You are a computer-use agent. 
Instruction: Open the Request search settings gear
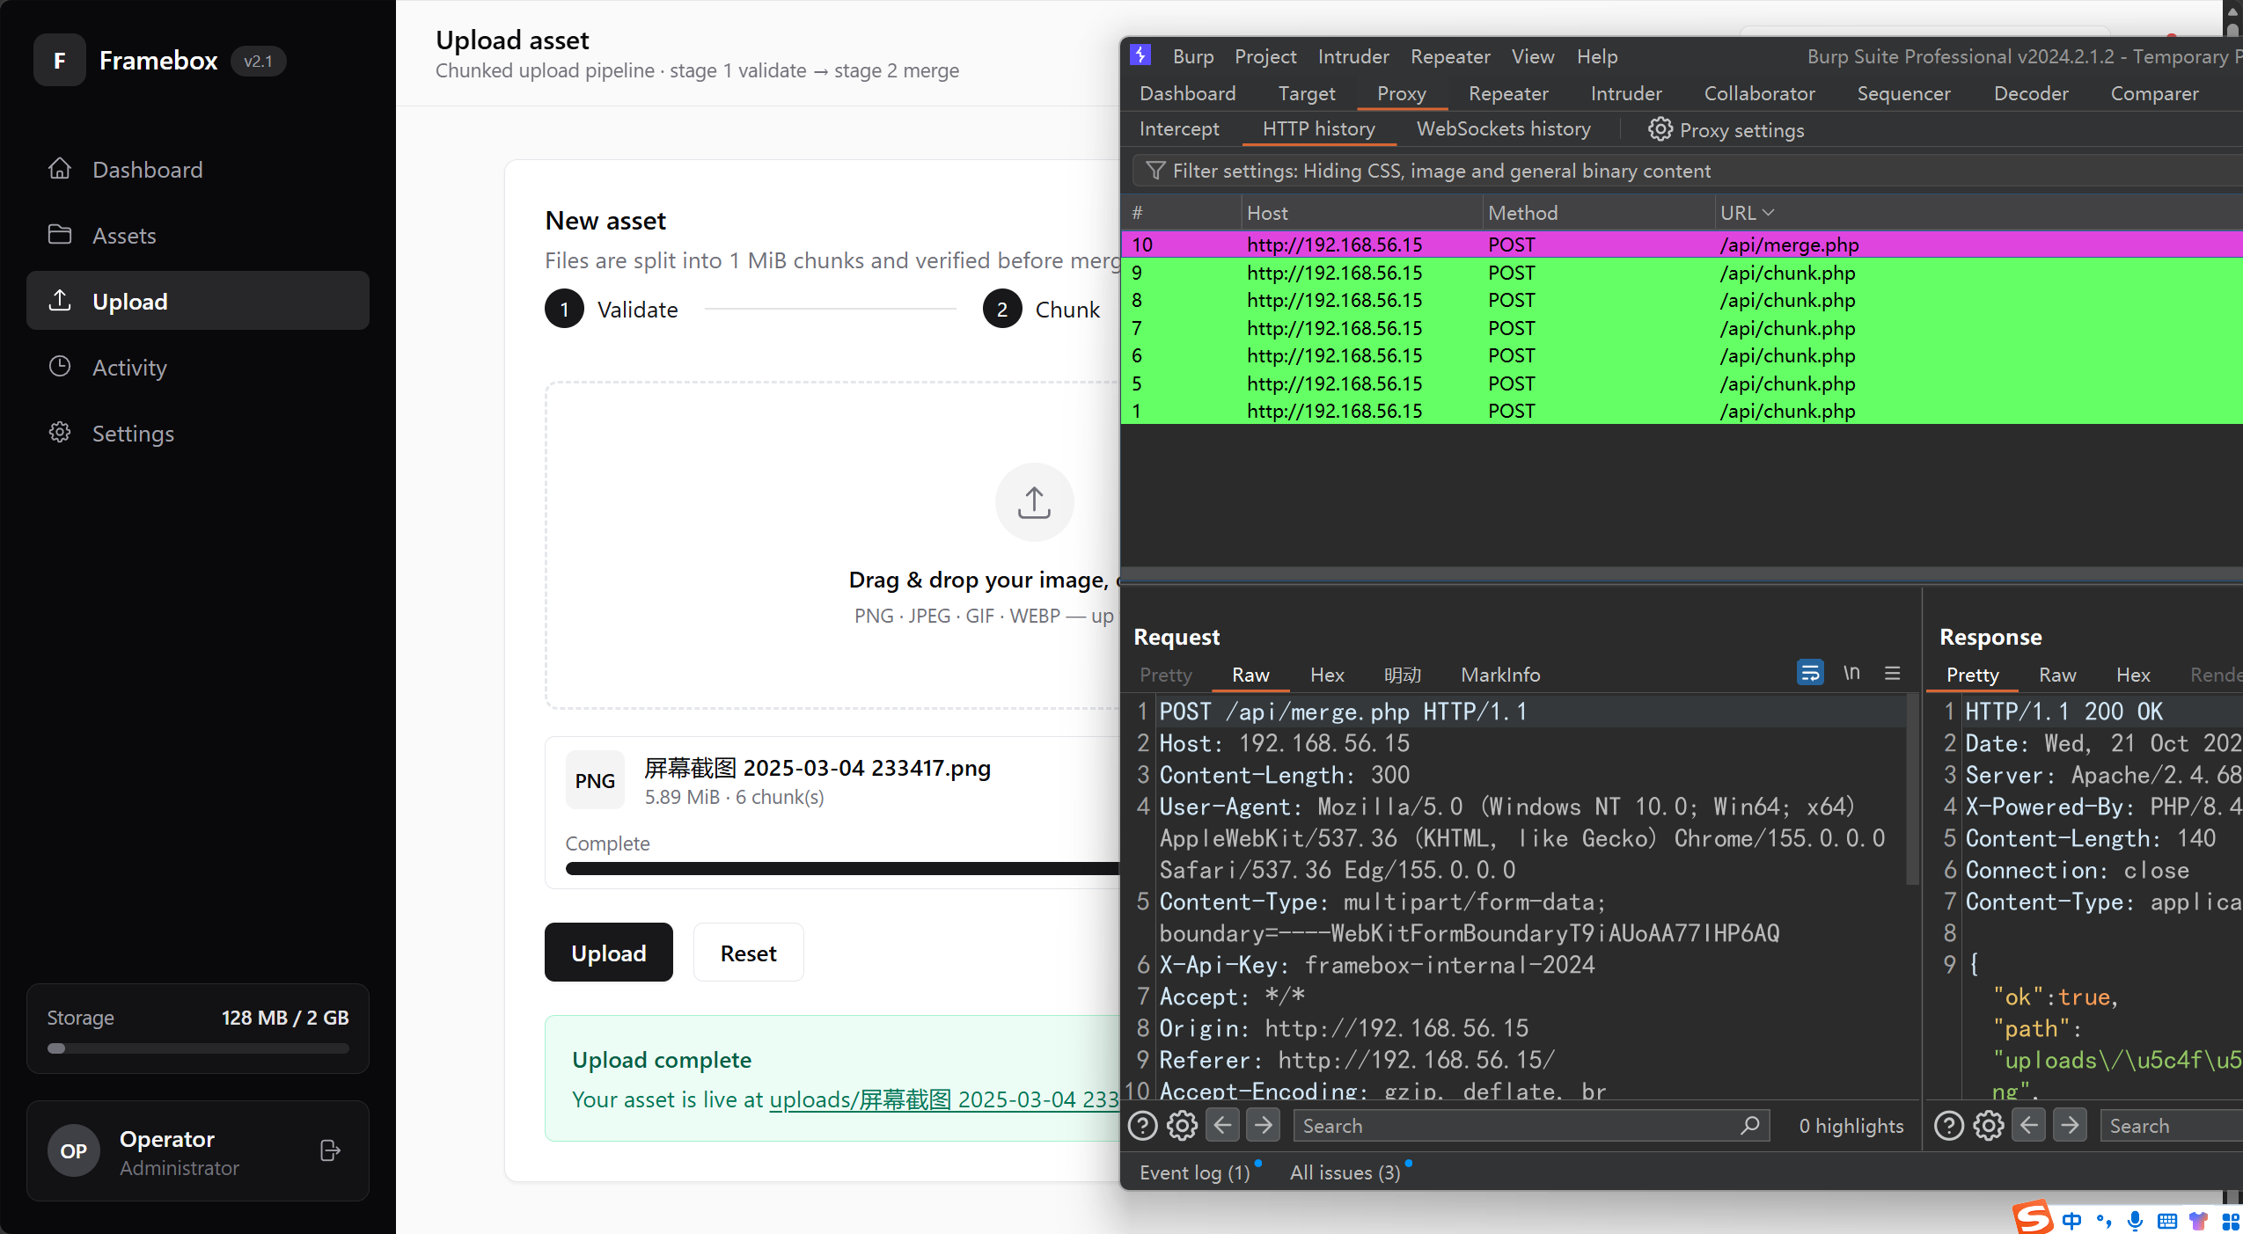[x=1182, y=1125]
